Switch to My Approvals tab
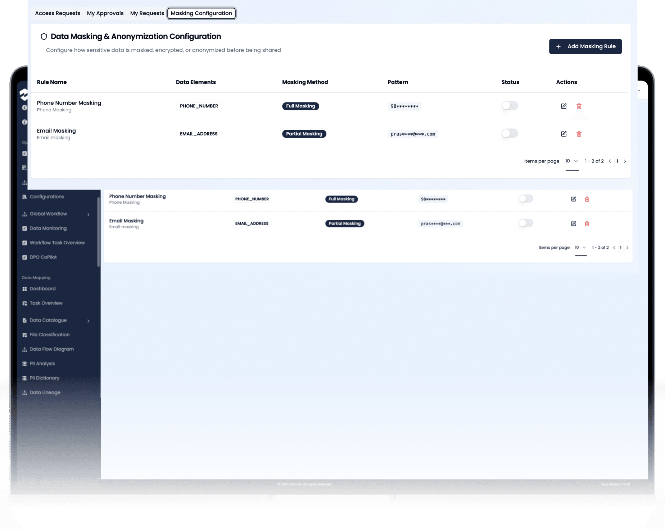 coord(105,13)
